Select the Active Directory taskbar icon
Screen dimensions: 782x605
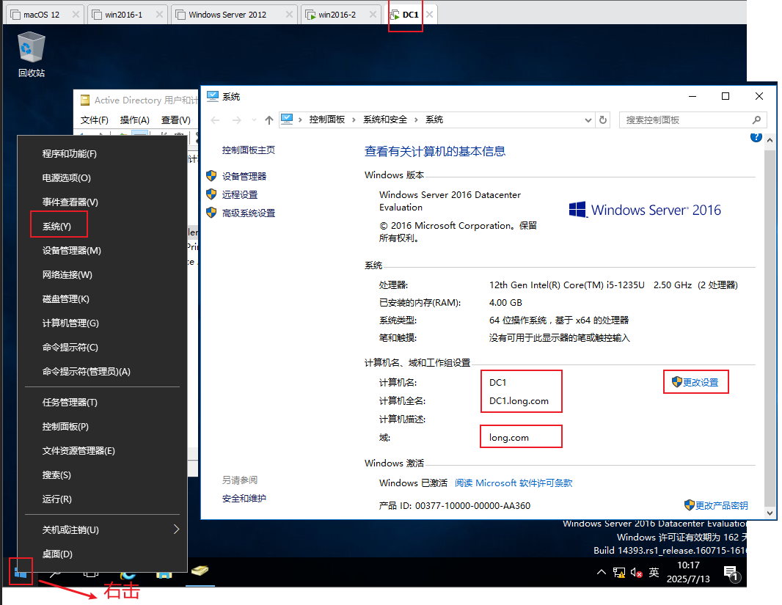(x=200, y=571)
